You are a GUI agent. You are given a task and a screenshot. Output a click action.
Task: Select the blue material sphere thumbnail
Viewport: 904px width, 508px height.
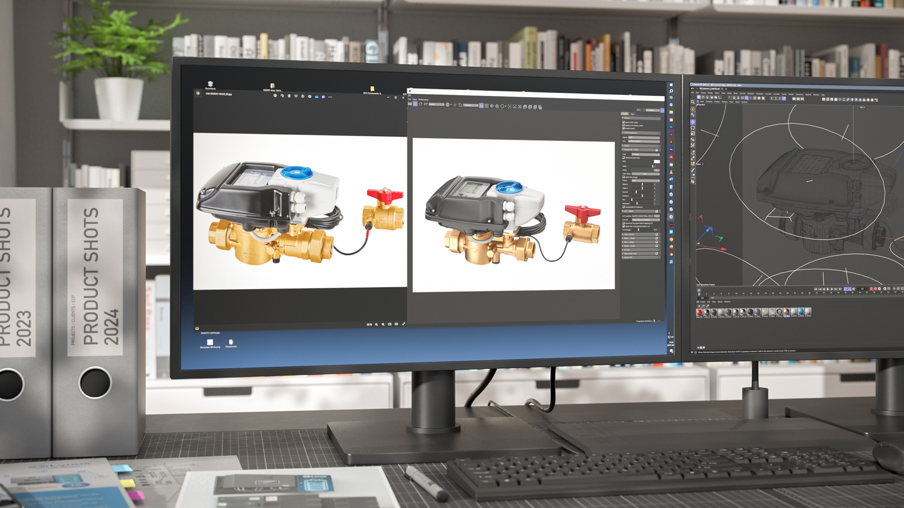click(x=801, y=312)
